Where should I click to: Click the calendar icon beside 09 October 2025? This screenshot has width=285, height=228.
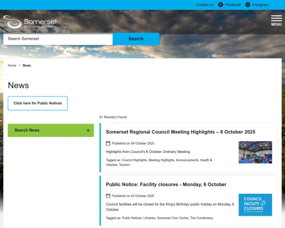pyautogui.click(x=108, y=143)
